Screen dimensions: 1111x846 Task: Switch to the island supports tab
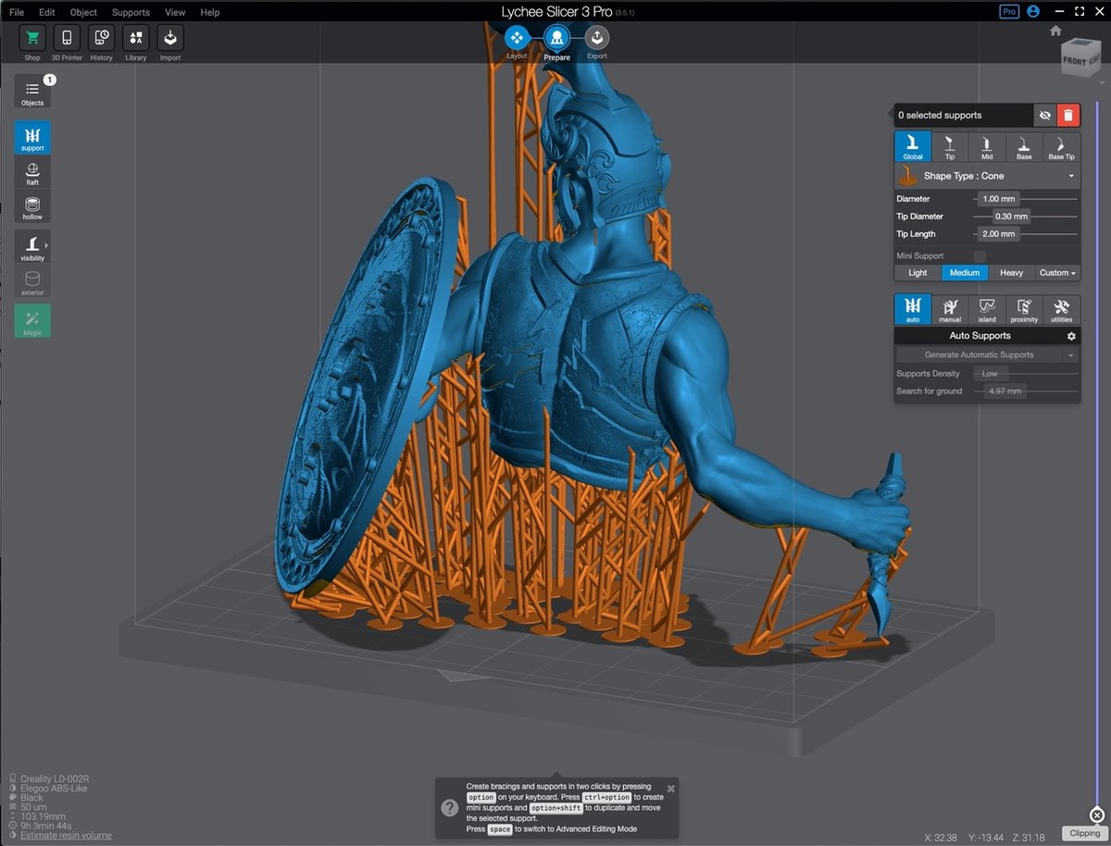[x=987, y=309]
